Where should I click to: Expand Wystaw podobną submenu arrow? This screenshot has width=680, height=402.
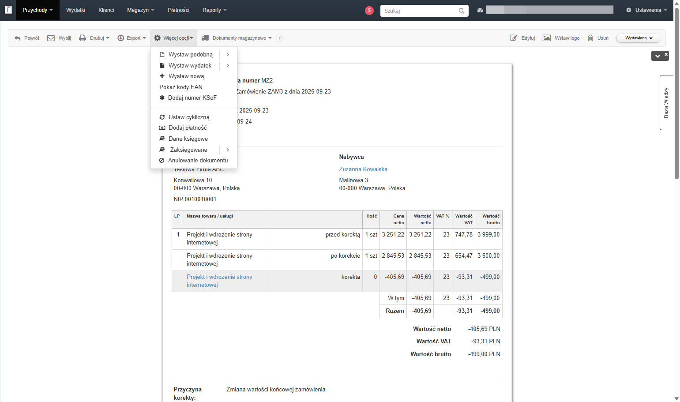point(228,54)
